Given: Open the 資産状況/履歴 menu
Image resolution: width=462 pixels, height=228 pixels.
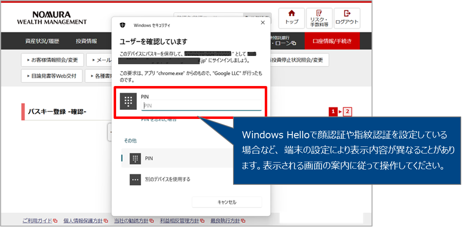Looking at the screenshot, I should pyautogui.click(x=42, y=41).
